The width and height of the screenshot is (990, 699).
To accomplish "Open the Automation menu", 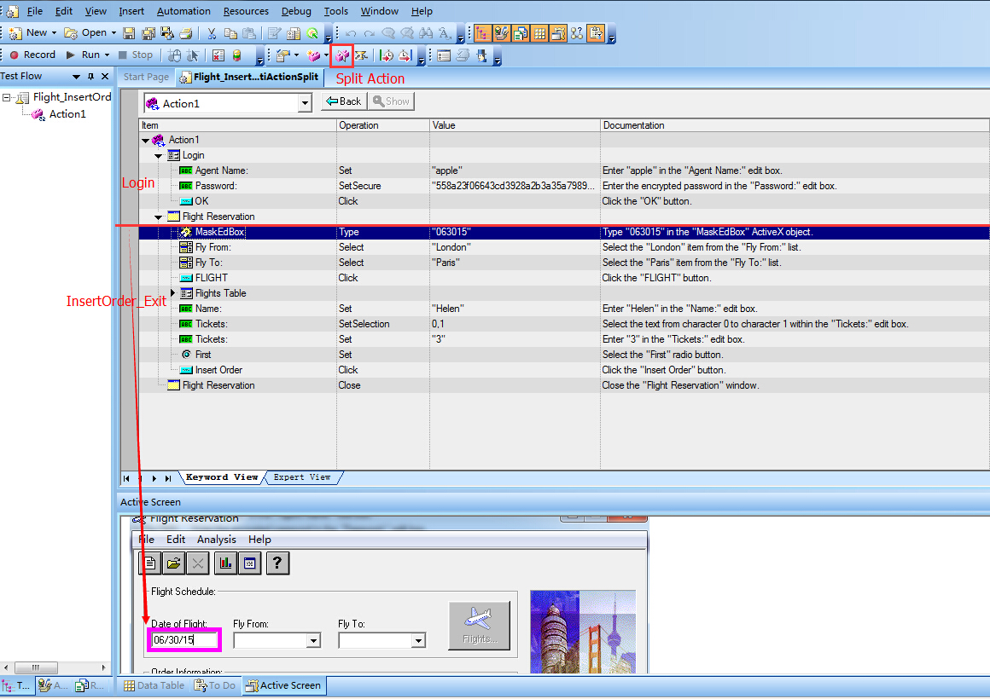I will (183, 11).
